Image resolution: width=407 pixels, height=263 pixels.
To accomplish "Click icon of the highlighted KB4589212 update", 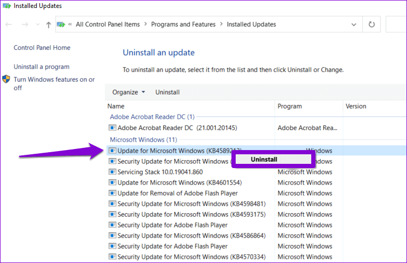I will 112,151.
